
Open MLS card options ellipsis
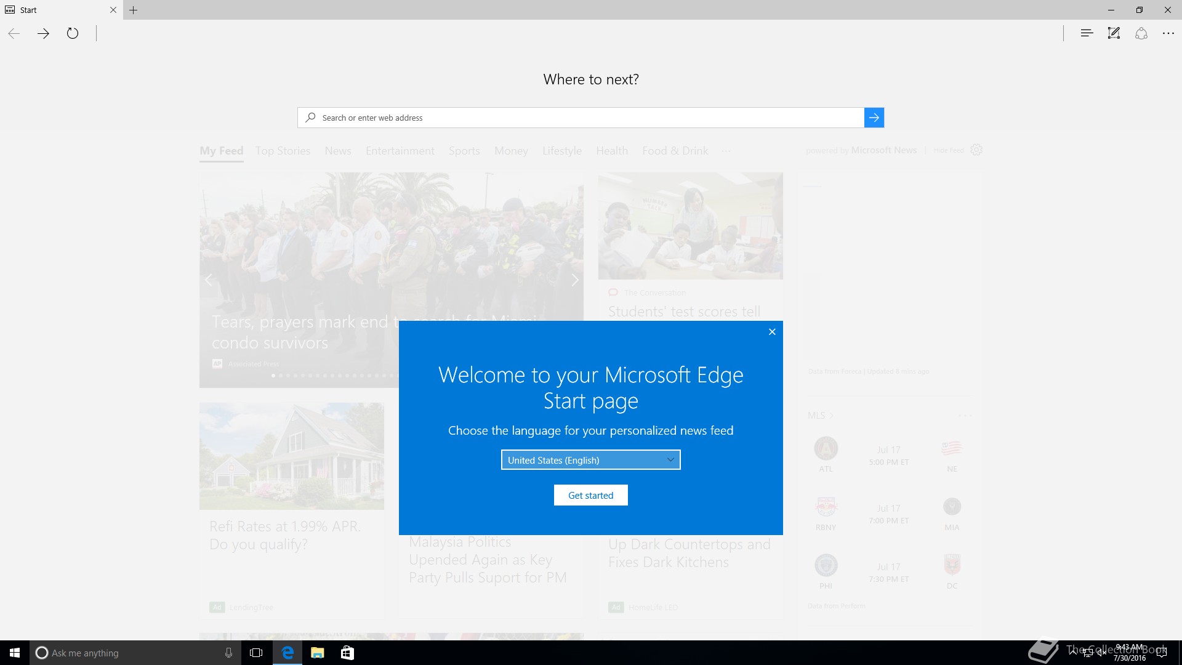[965, 416]
